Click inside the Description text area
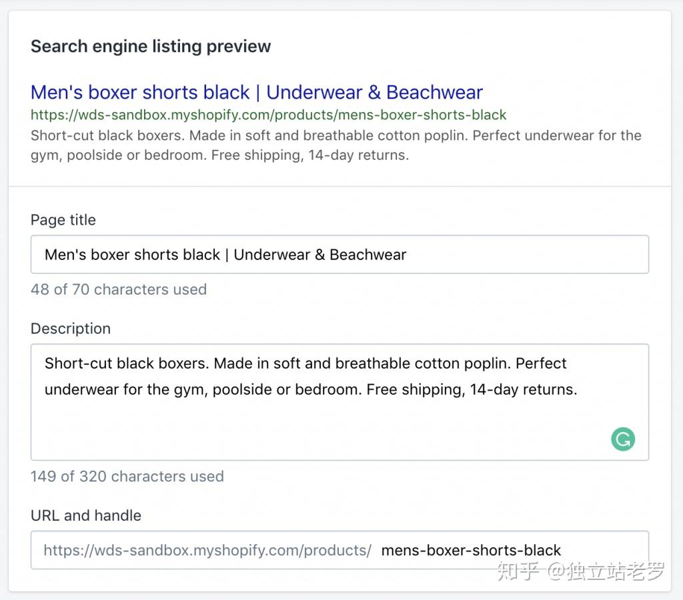Viewport: 683px width, 600px height. (339, 402)
